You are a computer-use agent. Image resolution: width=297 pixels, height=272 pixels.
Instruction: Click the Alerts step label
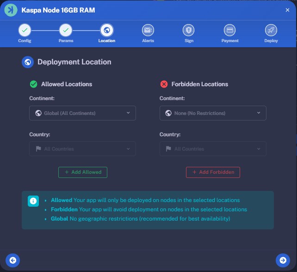tap(148, 41)
